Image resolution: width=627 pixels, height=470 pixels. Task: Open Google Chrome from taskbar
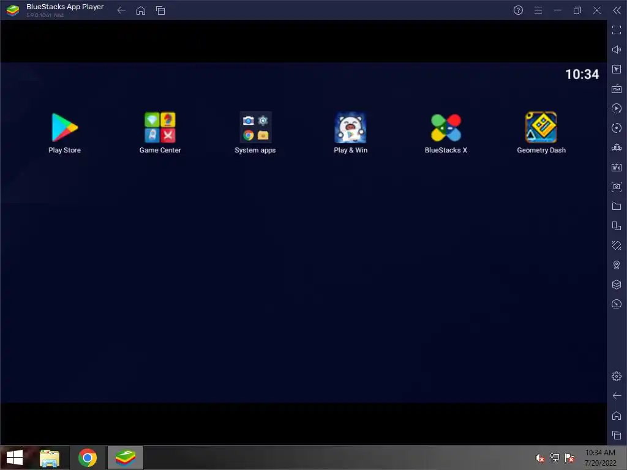tap(88, 458)
